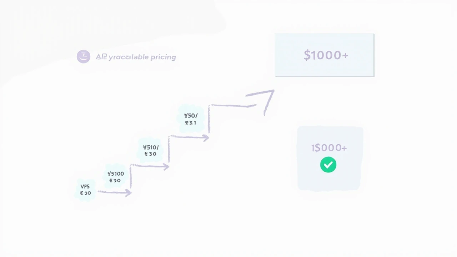Click the "1$000+" label in lower card
This screenshot has height=257, width=457.
point(329,148)
